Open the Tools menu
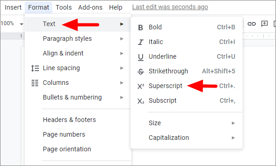The height and width of the screenshot is (166, 276). tap(64, 7)
